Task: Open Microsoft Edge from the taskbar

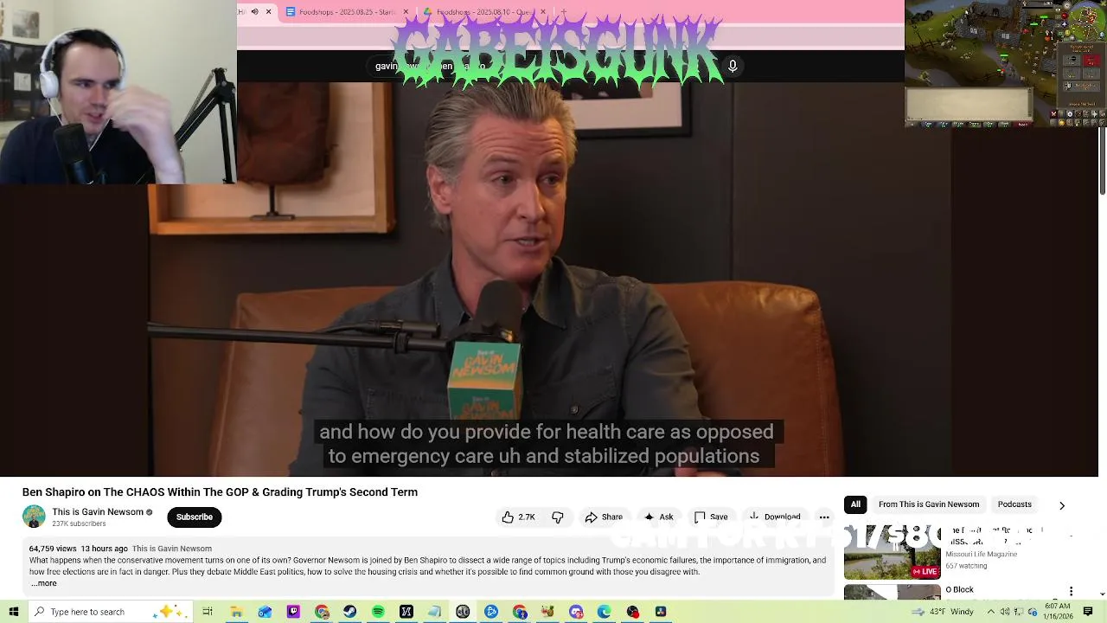Action: coord(604,612)
